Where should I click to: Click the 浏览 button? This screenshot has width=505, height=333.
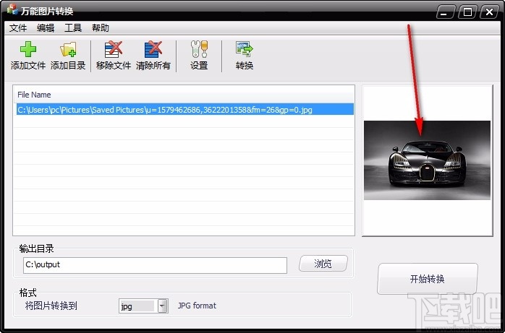click(323, 264)
